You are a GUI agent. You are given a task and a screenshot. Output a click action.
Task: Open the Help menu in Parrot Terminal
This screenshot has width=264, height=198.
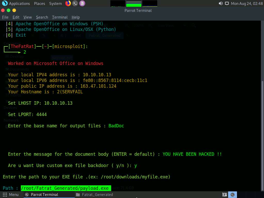click(76, 17)
